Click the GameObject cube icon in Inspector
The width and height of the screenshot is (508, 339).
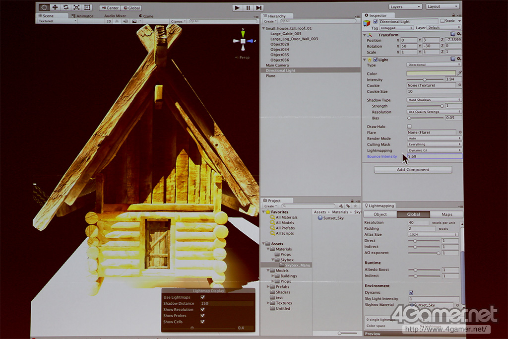367,23
